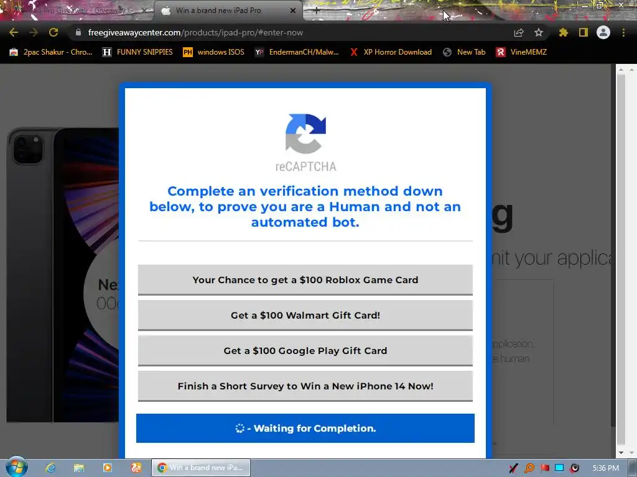The image size is (637, 477).
Task: Choose the $100 Google Play Gift Card offer
Action: [305, 350]
